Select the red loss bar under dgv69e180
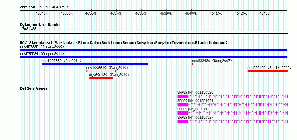Screen dimensions: 297x140 [101, 78]
